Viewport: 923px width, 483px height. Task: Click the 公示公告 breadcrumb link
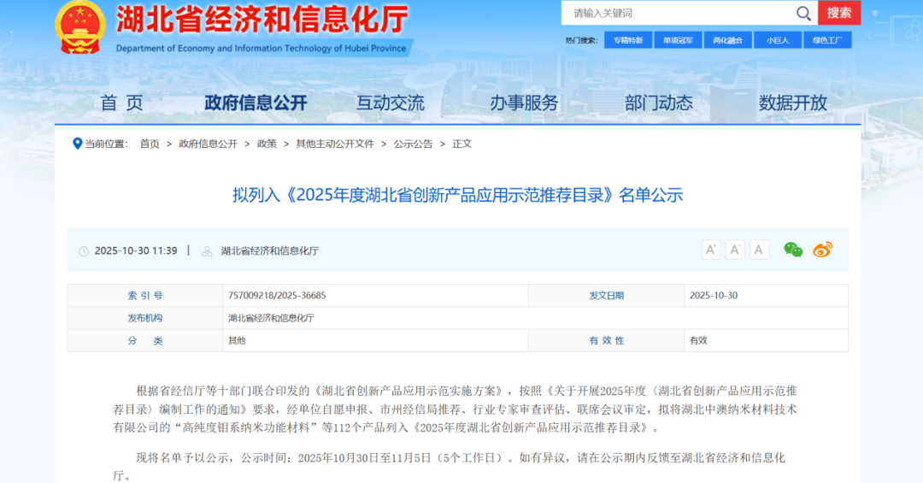(413, 144)
